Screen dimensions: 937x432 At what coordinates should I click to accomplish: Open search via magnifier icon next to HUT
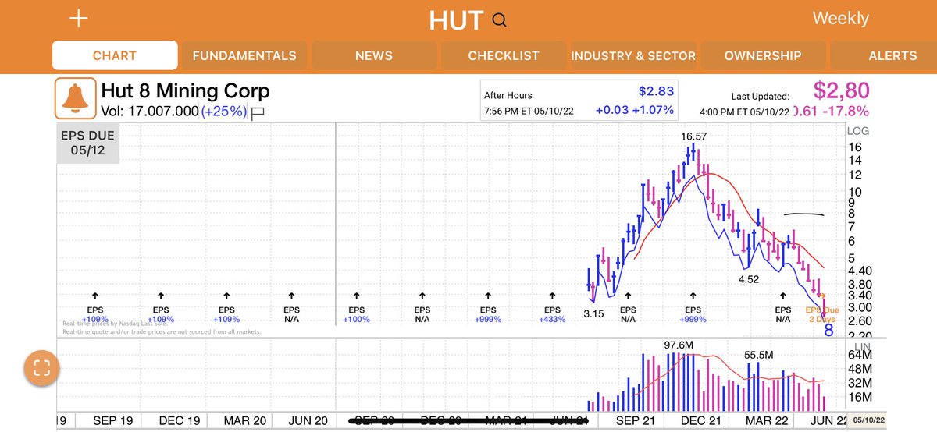pyautogui.click(x=500, y=20)
